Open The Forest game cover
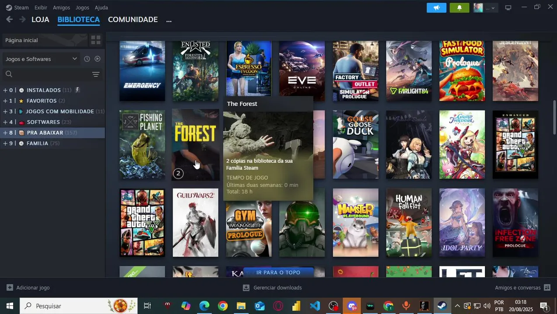The image size is (557, 314). [x=196, y=144]
